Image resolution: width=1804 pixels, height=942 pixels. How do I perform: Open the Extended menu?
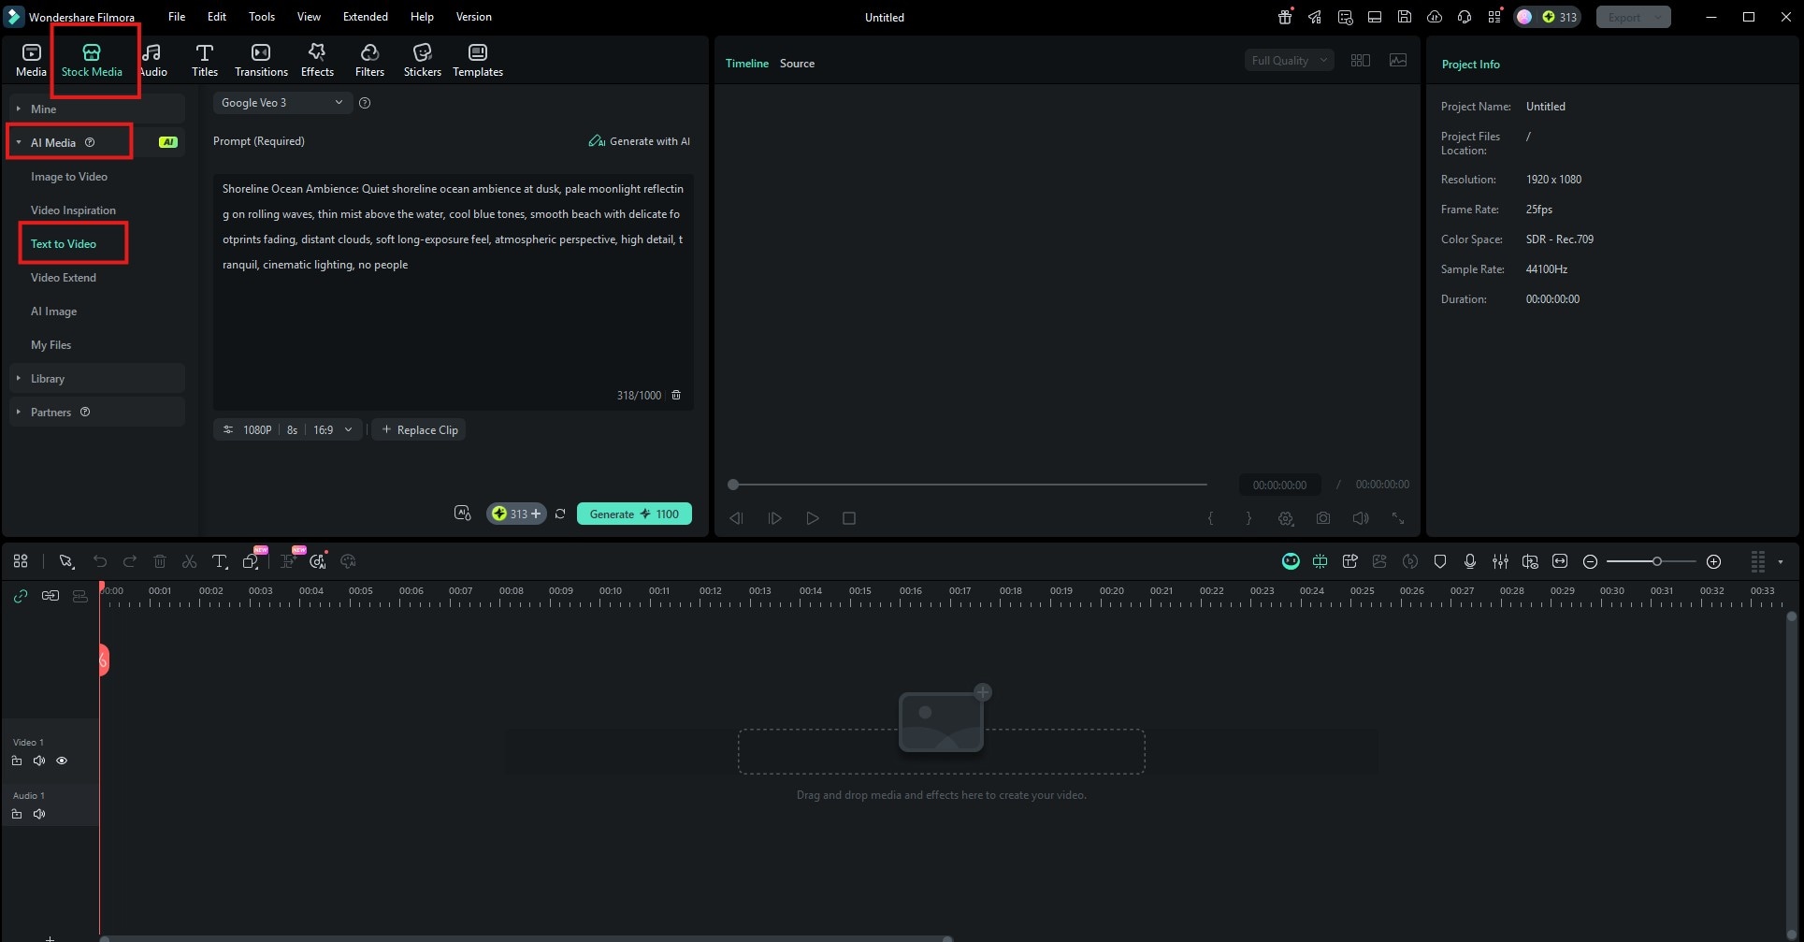tap(366, 17)
